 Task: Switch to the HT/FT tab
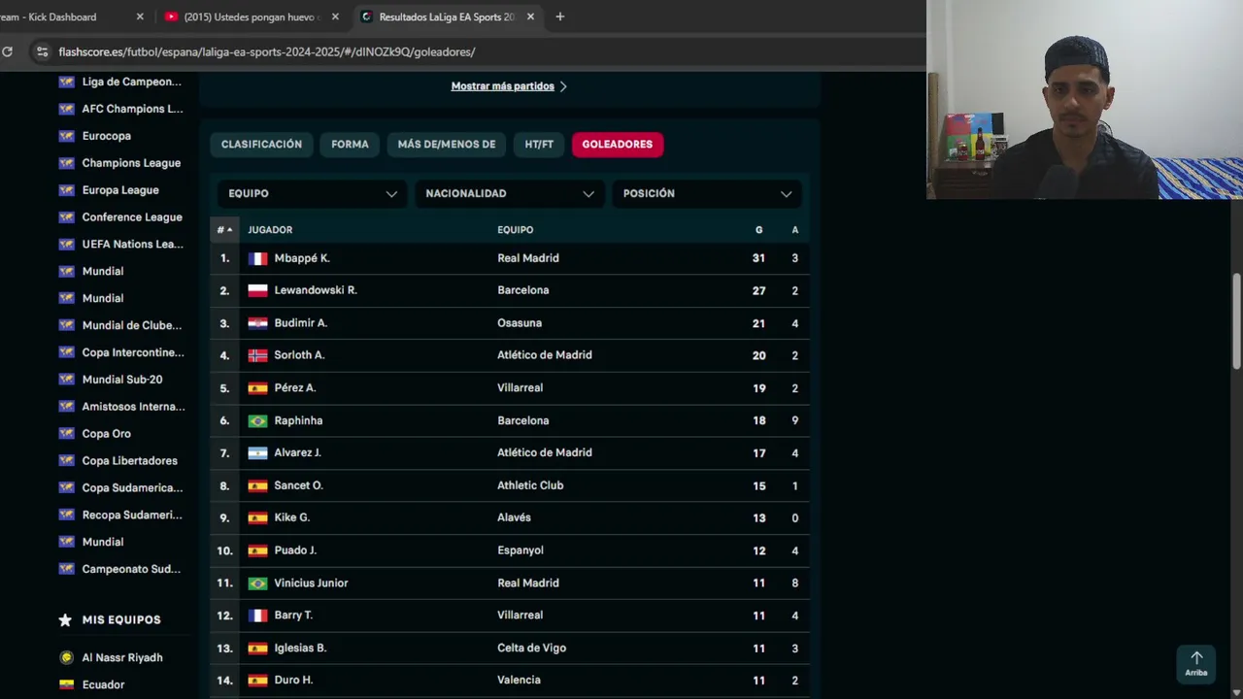(x=539, y=144)
